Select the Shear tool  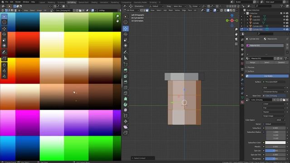click(x=126, y=127)
